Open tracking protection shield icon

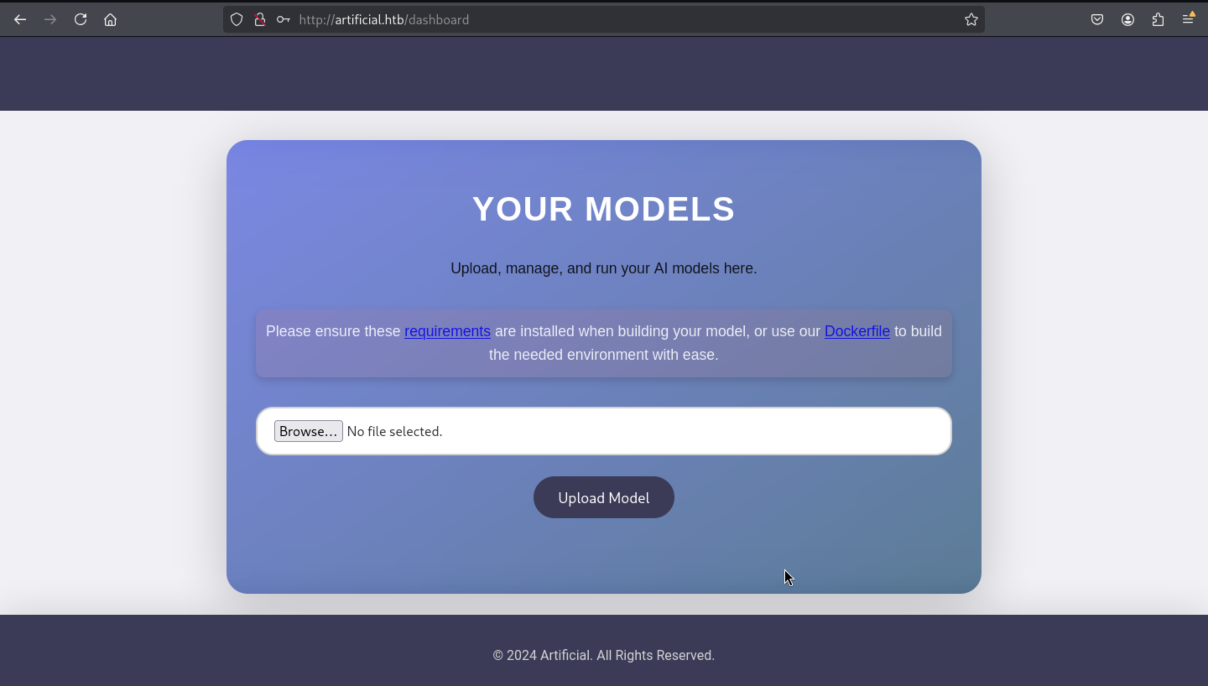click(x=237, y=20)
